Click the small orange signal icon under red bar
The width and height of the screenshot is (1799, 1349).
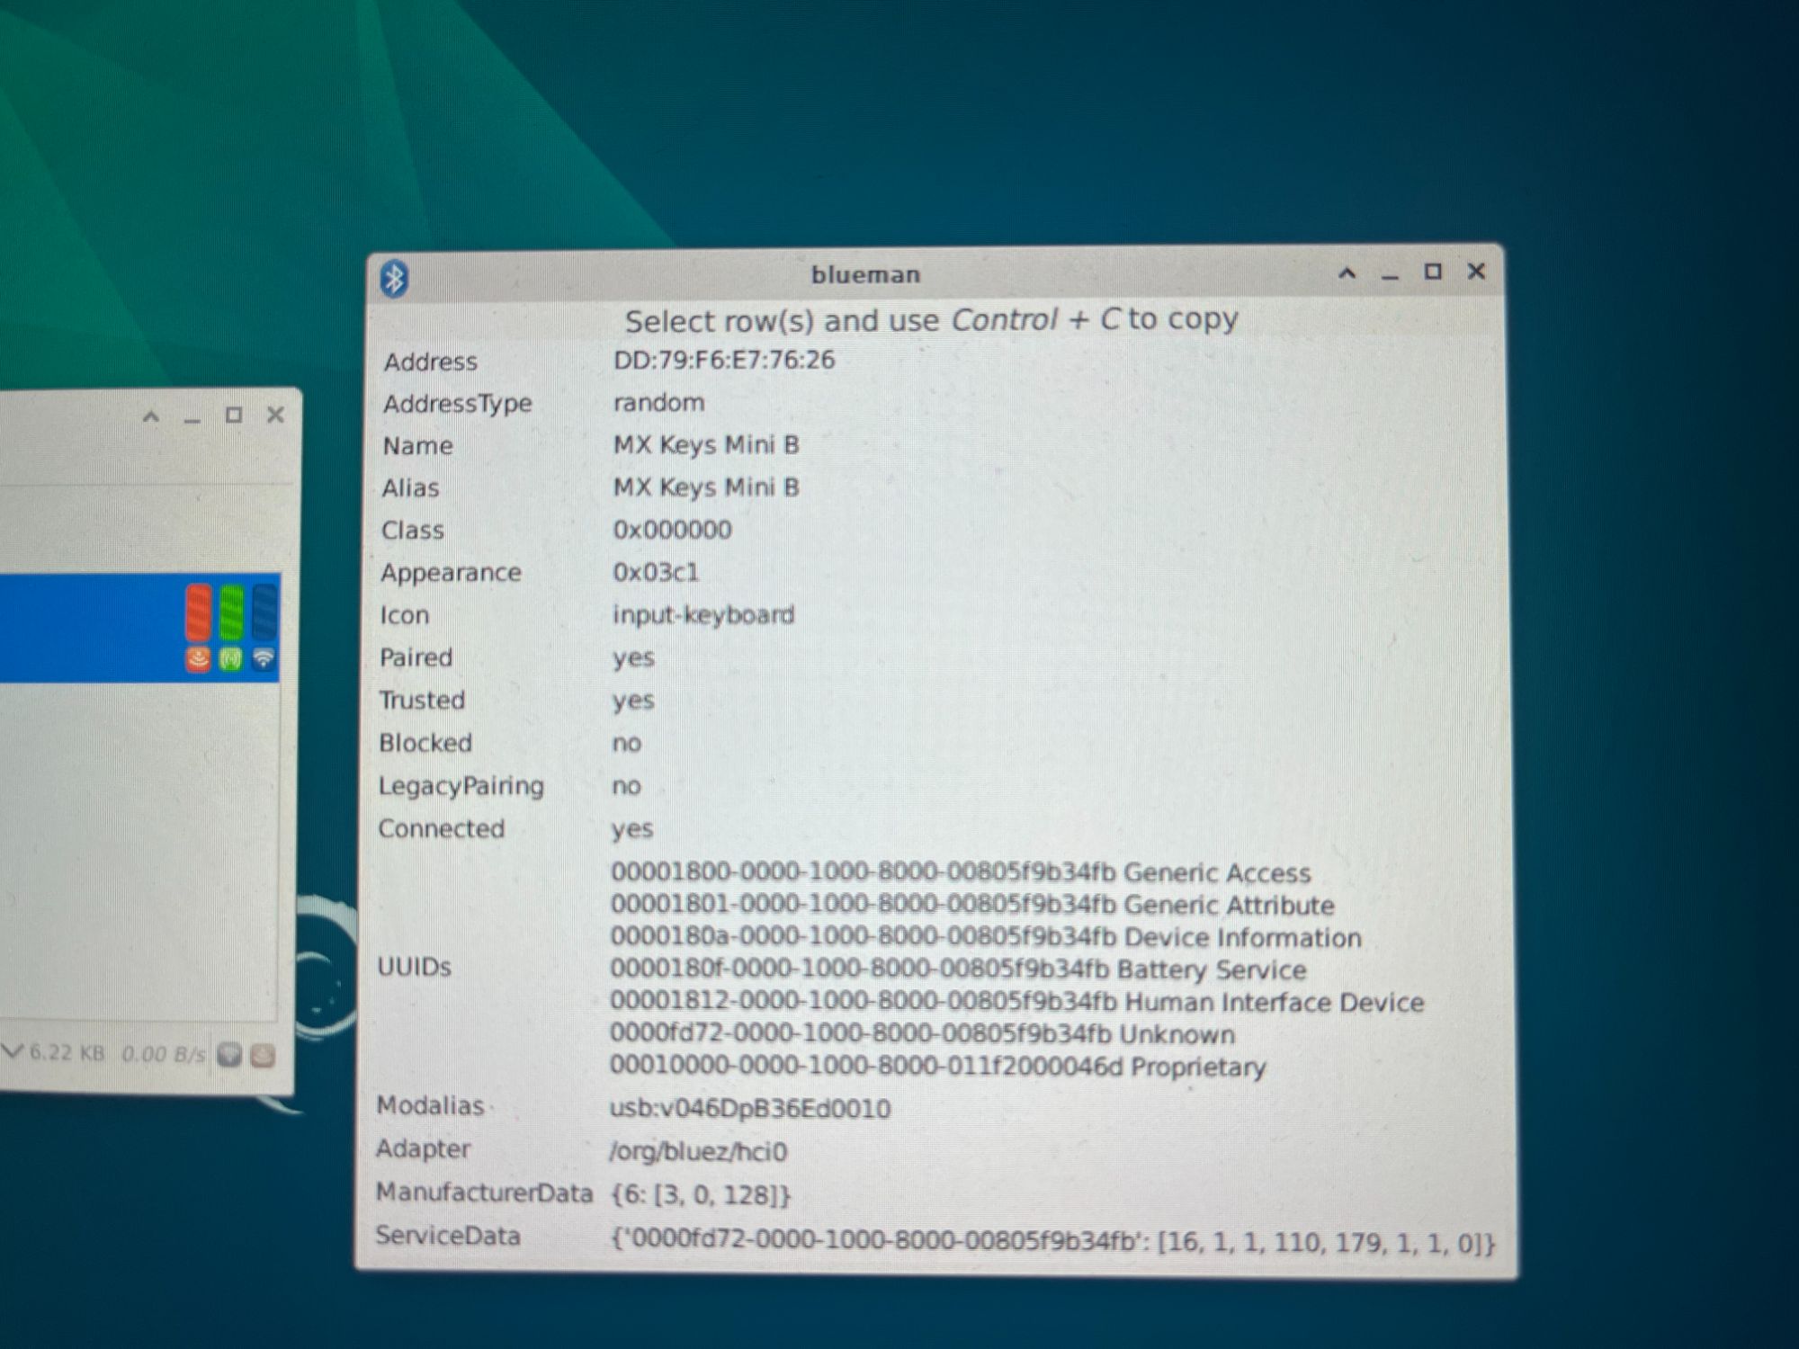199,659
